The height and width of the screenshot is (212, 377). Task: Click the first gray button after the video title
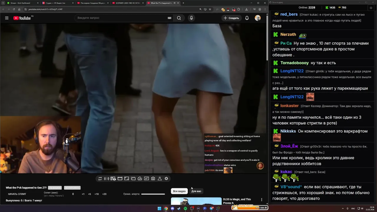pos(55,188)
